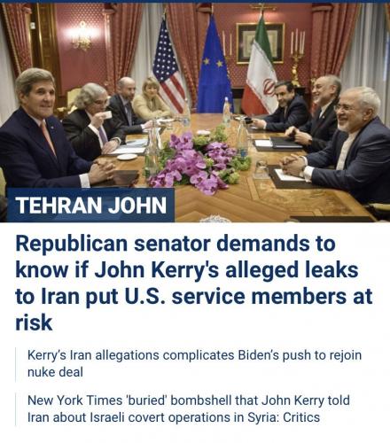Click the woman in the beige jacket
The width and height of the screenshot is (390, 443).
[x=151, y=99]
